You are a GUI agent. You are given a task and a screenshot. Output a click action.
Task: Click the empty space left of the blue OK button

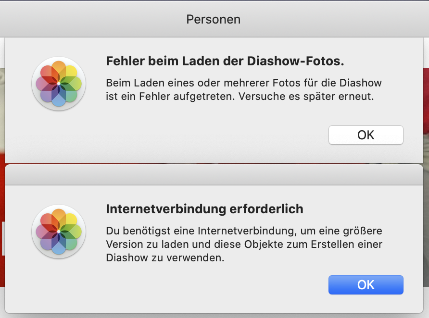tap(216, 285)
